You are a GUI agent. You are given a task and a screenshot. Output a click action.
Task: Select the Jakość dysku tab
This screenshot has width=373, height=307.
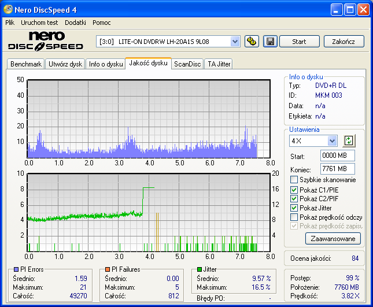pyautogui.click(x=148, y=63)
